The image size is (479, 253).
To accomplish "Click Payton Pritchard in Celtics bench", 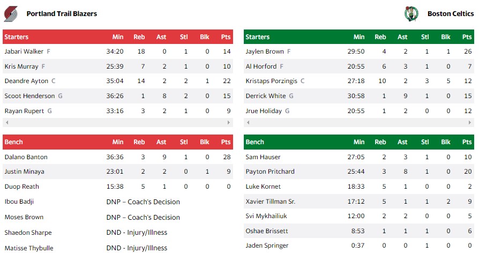I will pyautogui.click(x=270, y=172).
